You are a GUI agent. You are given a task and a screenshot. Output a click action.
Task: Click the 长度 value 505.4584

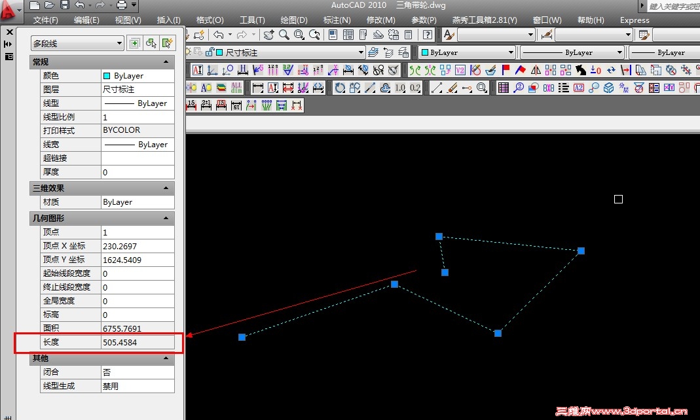tap(138, 342)
